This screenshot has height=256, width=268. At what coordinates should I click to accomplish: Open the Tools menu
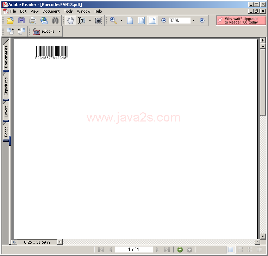click(68, 11)
